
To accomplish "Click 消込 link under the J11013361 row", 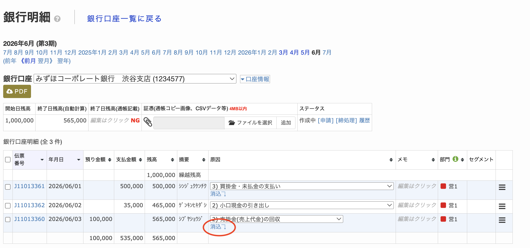I will click(218, 194).
